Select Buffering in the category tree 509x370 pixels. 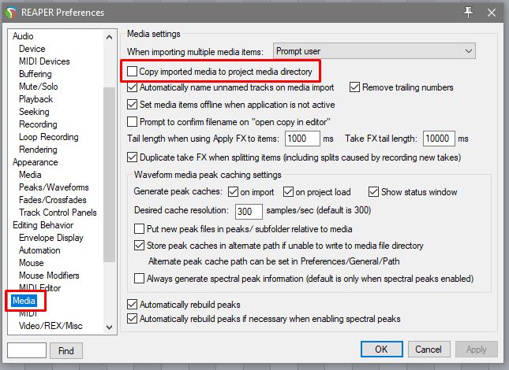click(x=36, y=74)
